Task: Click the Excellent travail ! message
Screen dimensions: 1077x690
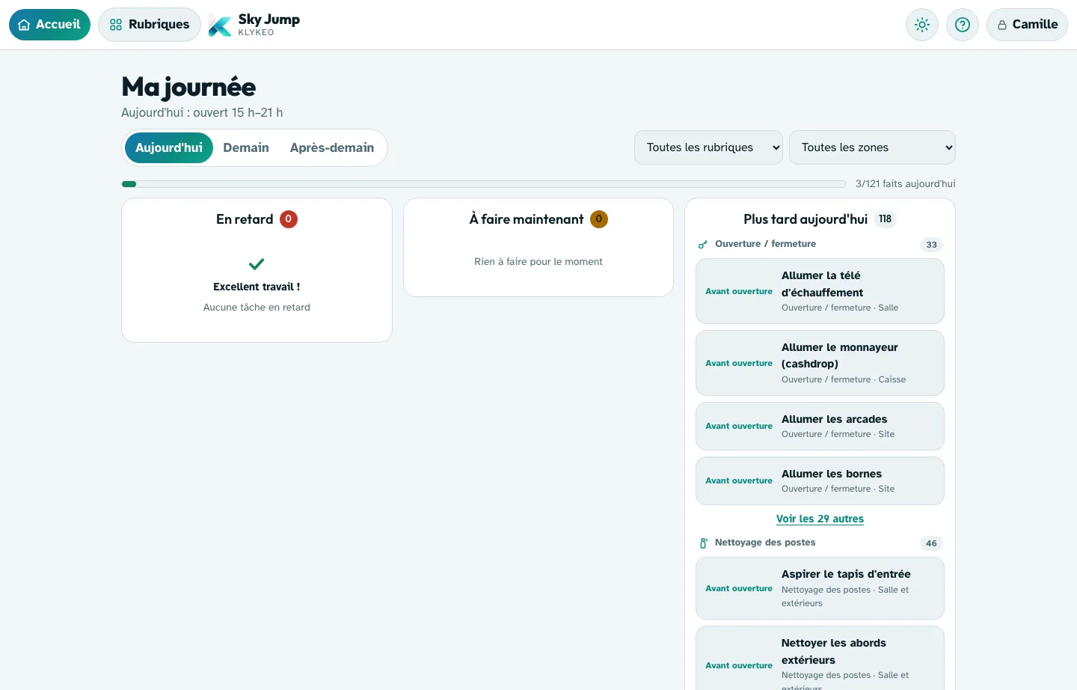Action: pyautogui.click(x=257, y=287)
